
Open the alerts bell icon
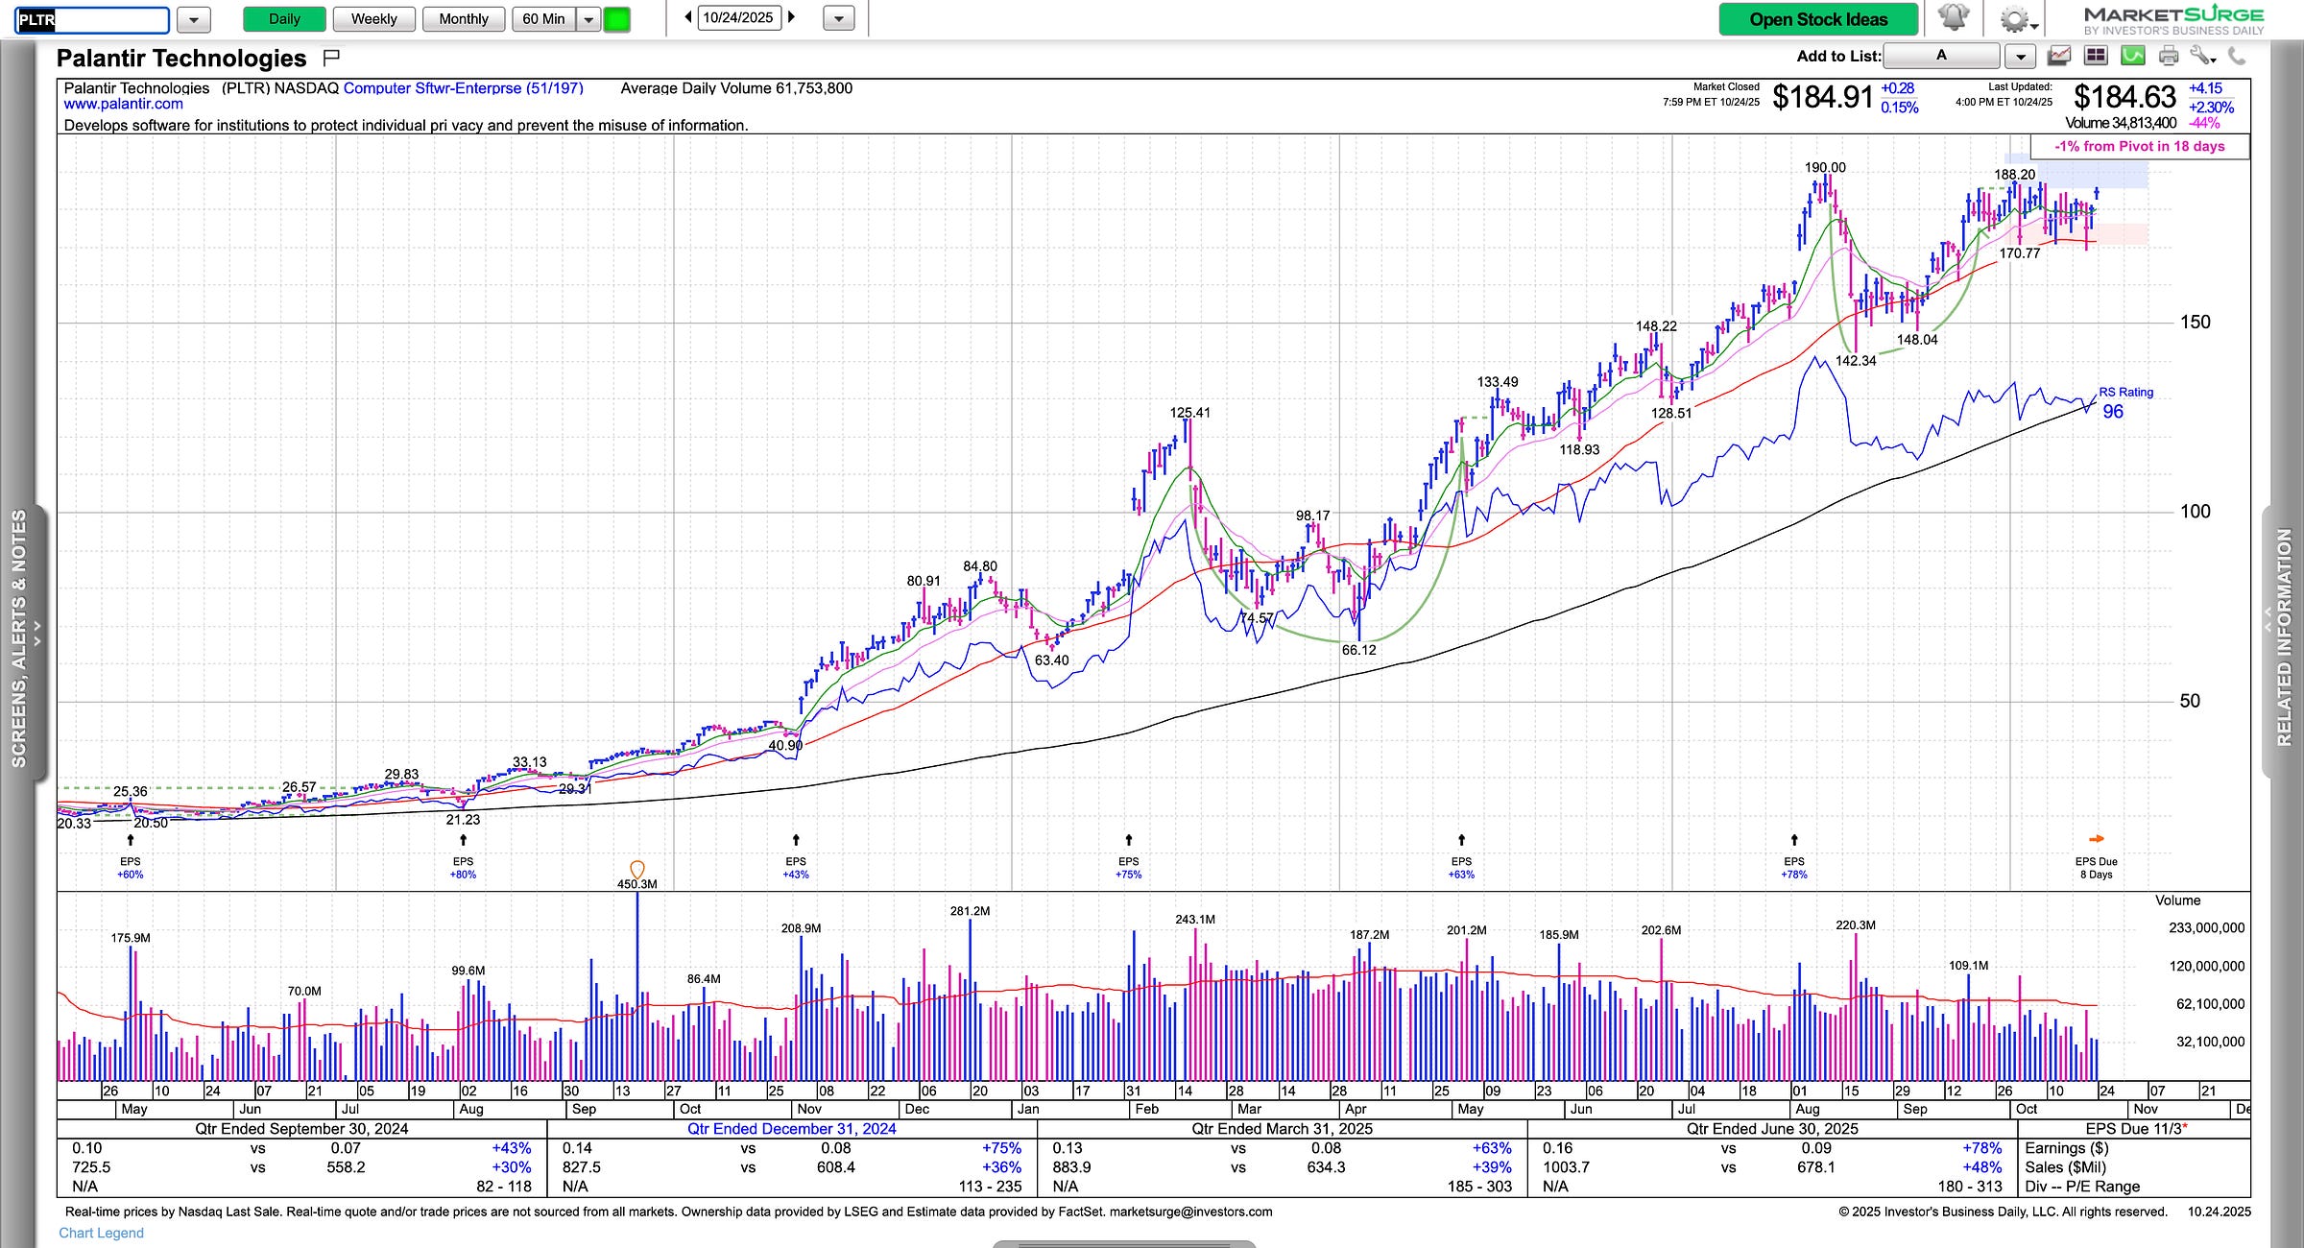pos(1954,18)
